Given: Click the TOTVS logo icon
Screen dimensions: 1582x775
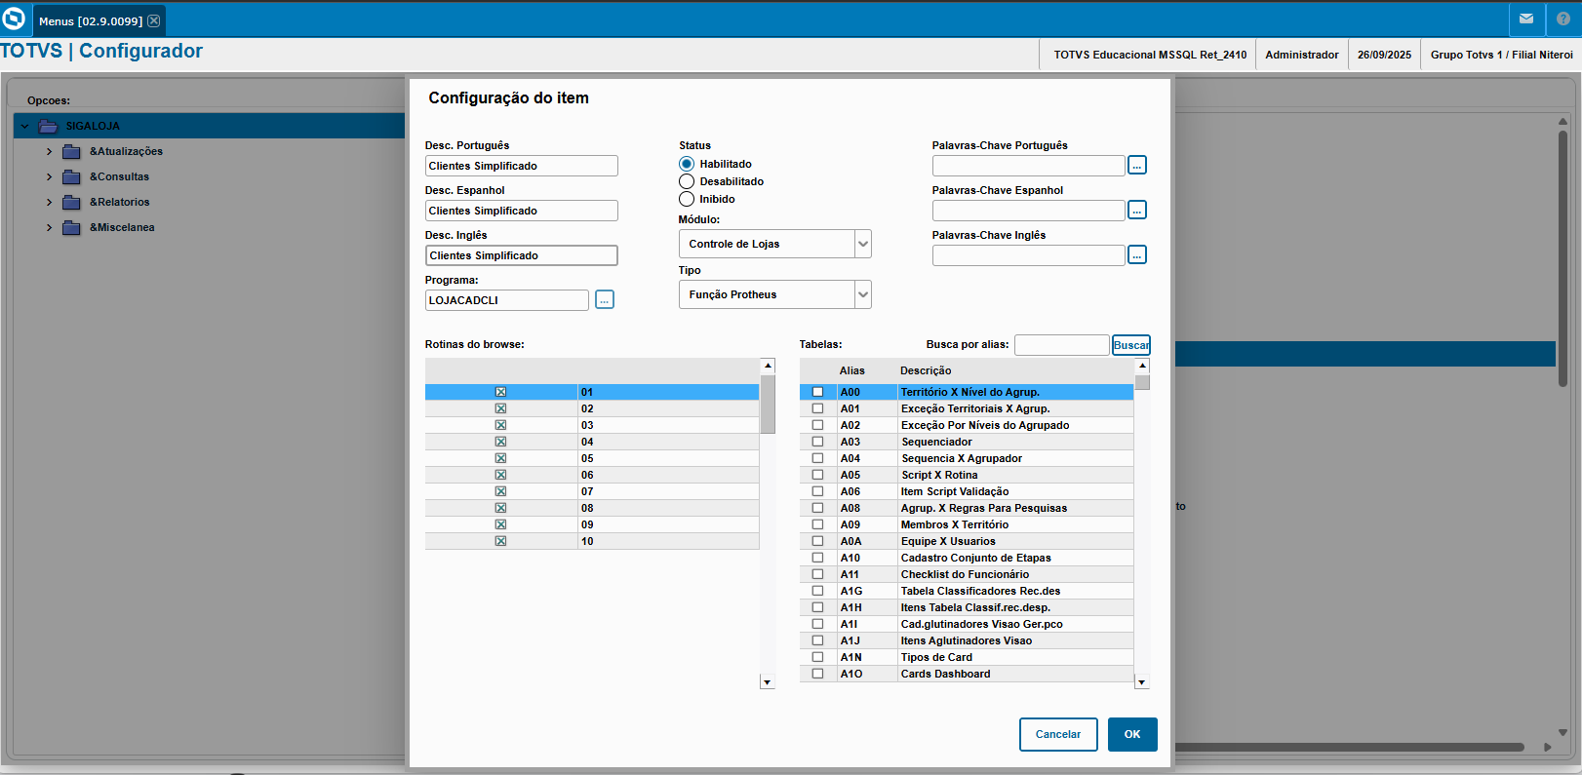Looking at the screenshot, I should (15, 19).
